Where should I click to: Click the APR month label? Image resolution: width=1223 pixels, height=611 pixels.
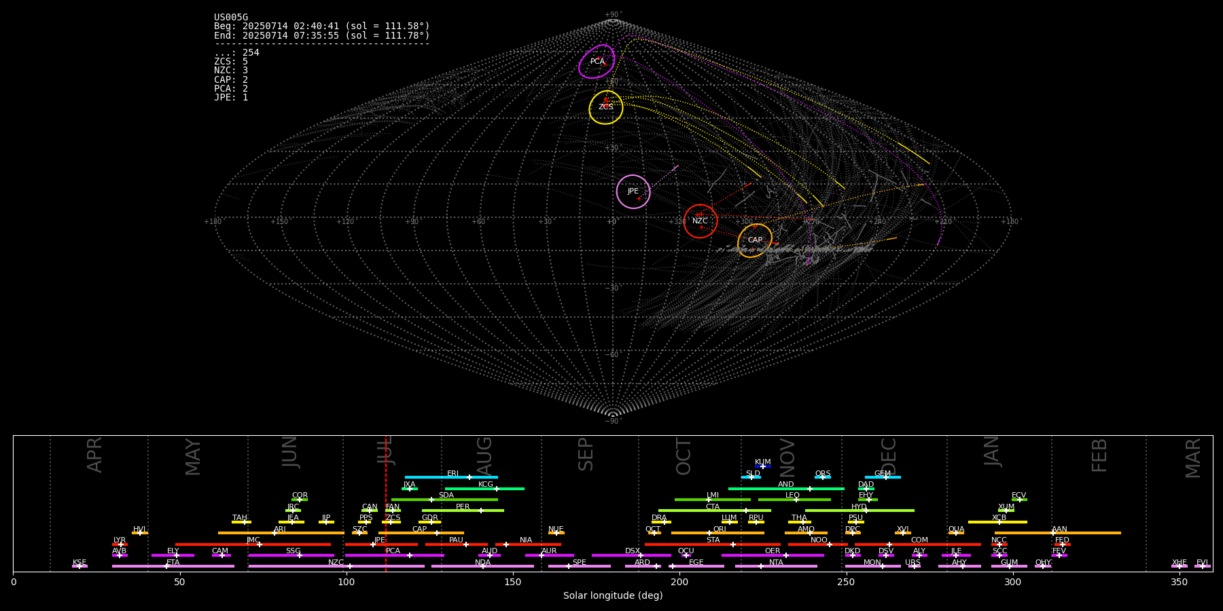[x=95, y=455]
